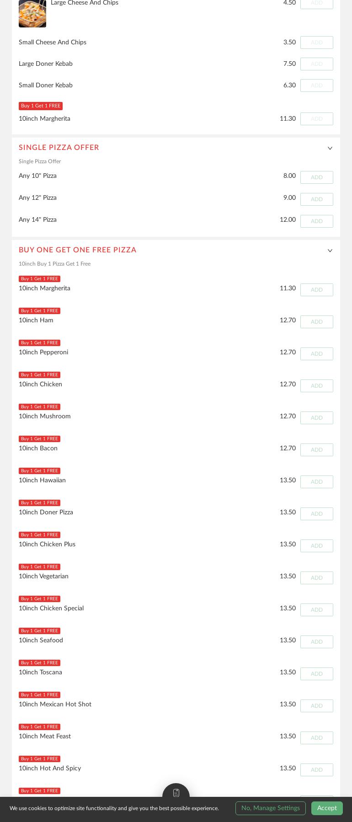
Task: Add 10inch Ham pizza
Action: [x=316, y=322]
